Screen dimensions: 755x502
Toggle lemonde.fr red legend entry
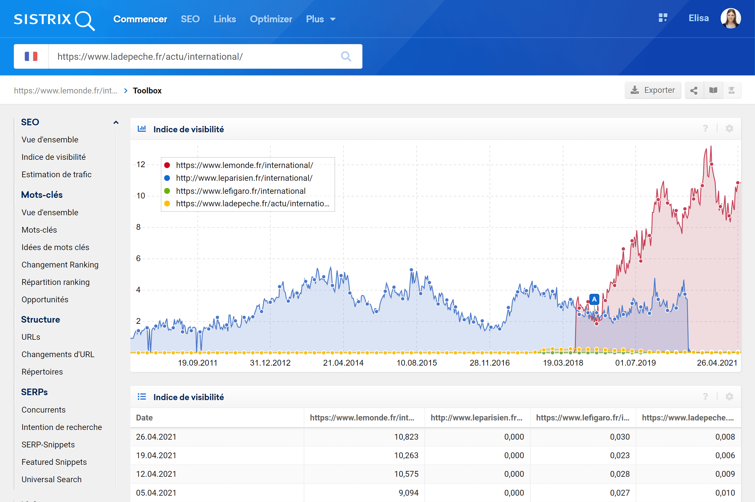(239, 165)
